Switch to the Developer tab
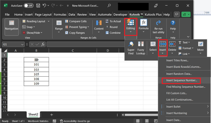The width and height of the screenshot is (211, 123). click(120, 14)
